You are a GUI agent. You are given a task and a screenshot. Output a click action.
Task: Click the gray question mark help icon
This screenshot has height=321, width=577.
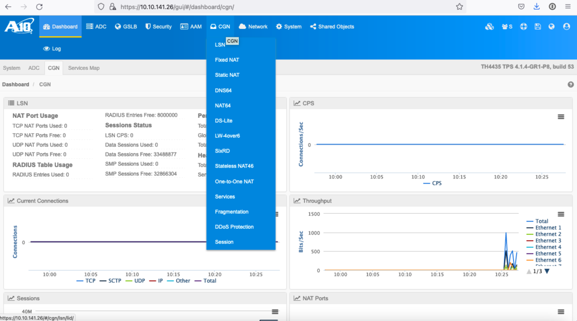tap(571, 84)
